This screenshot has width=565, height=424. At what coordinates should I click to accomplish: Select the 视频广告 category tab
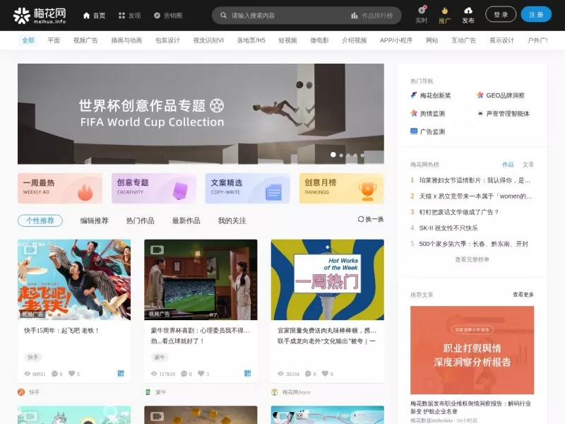click(85, 40)
